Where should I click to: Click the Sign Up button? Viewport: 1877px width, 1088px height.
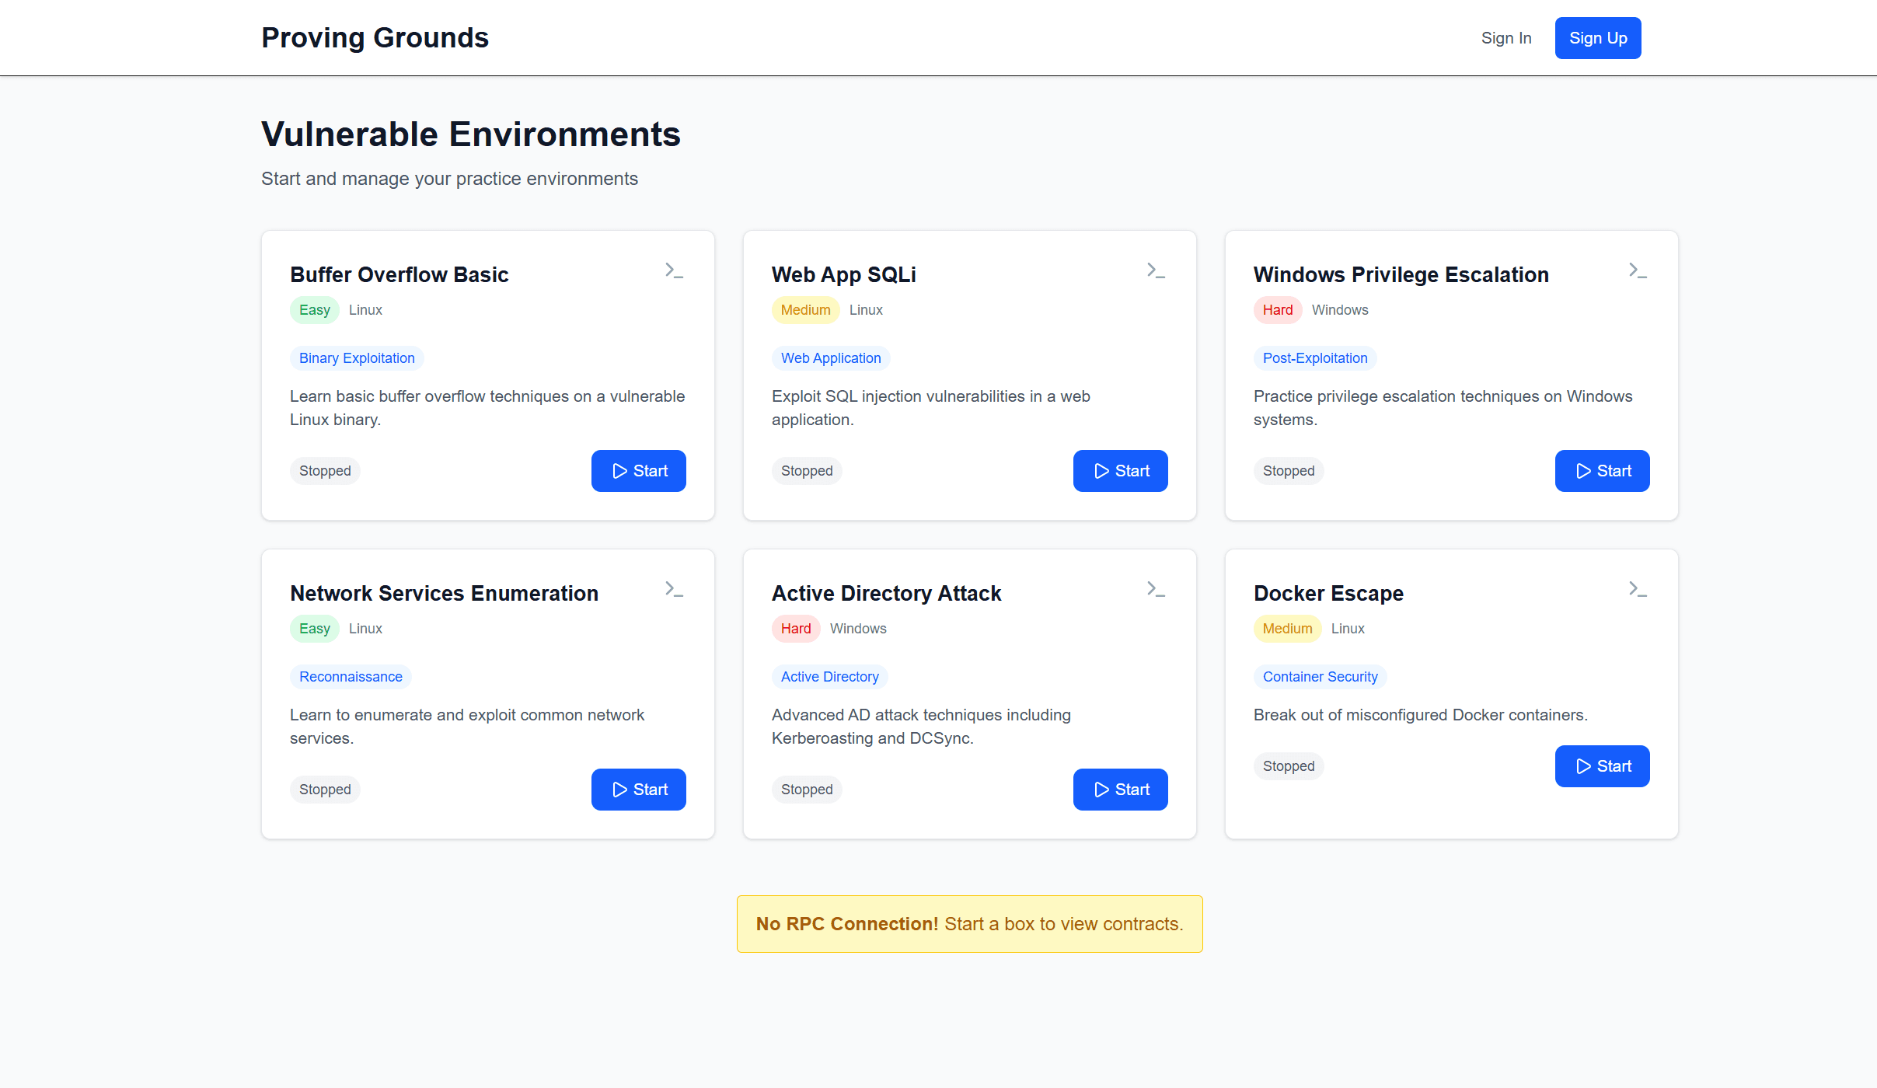[1598, 37]
